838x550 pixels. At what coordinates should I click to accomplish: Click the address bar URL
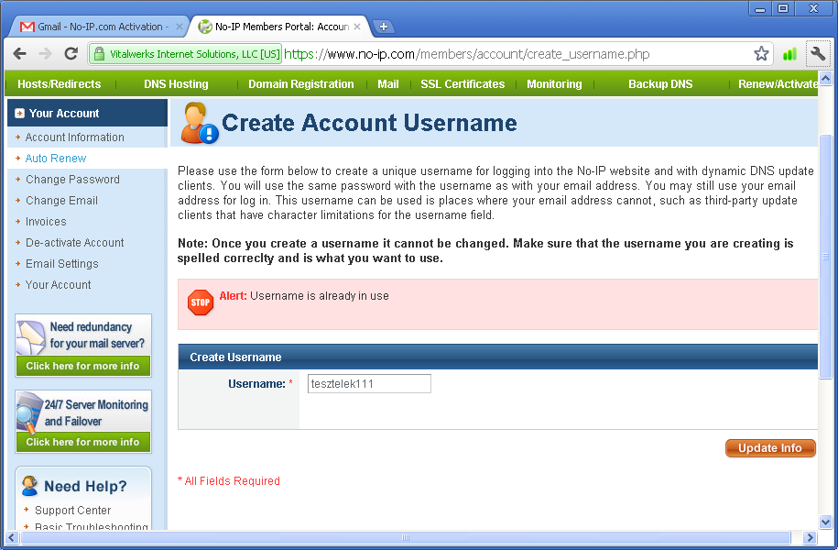(466, 54)
